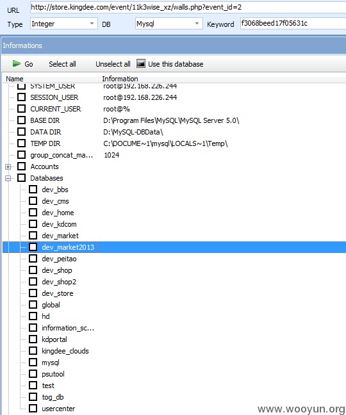The image size is (346, 415).
Task: Toggle the mysql database checkbox
Action: 33,362
